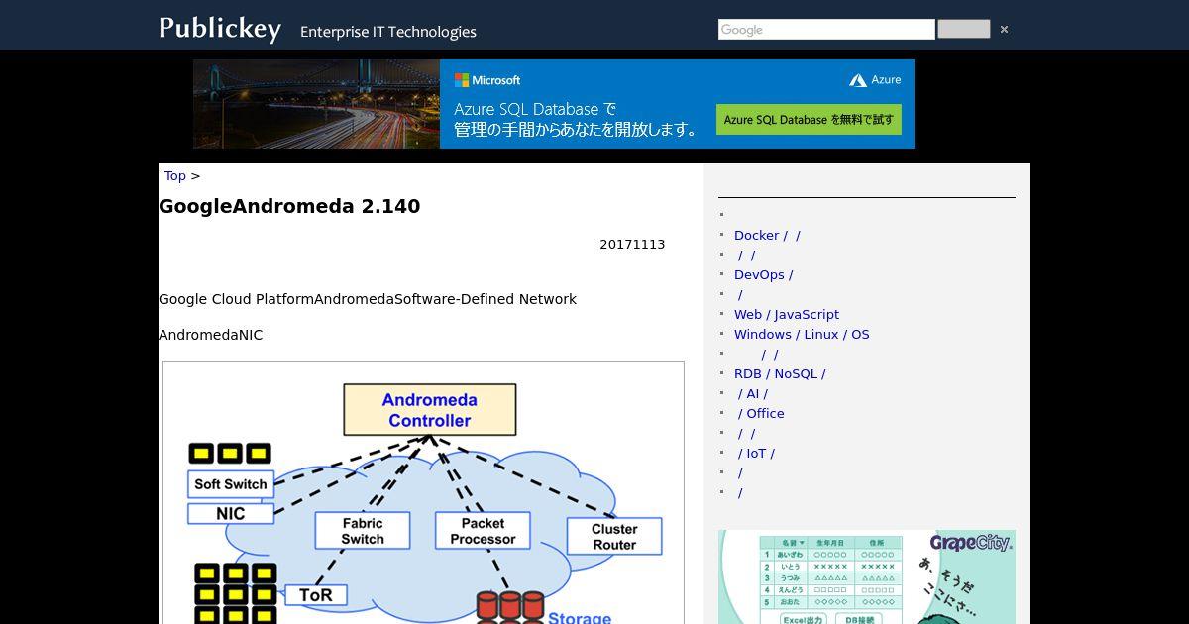Click the NIC box in the diagram
This screenshot has height=624, width=1189.
click(x=231, y=514)
